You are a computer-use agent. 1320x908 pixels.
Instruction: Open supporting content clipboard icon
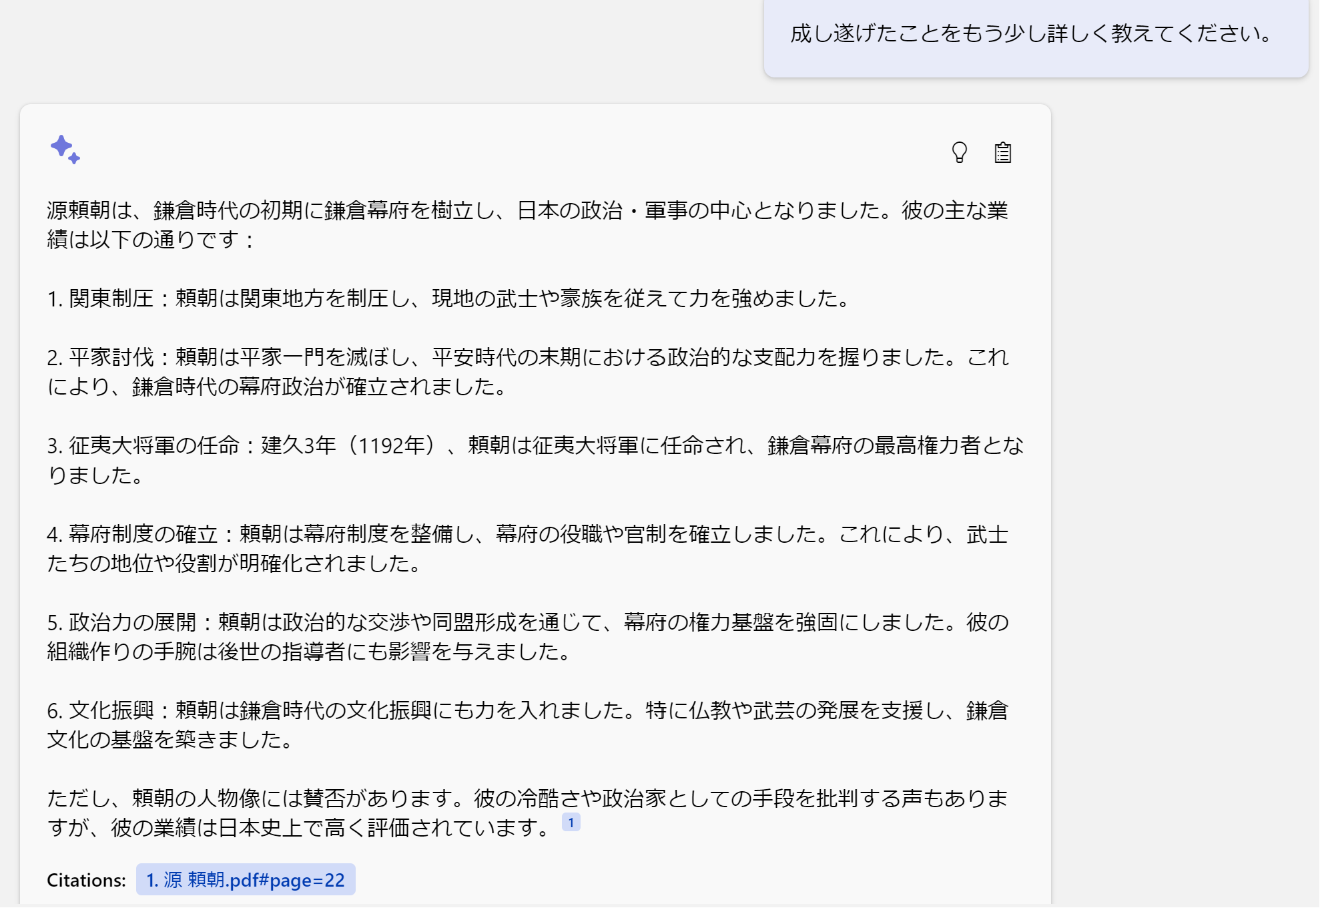click(x=1002, y=152)
